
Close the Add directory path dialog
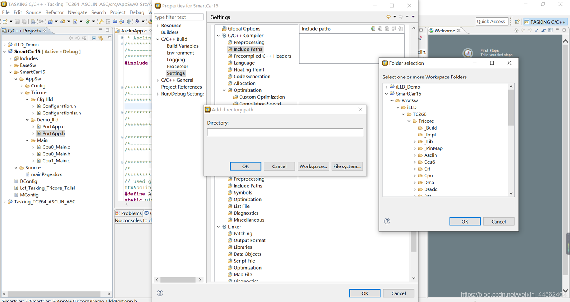[360, 109]
